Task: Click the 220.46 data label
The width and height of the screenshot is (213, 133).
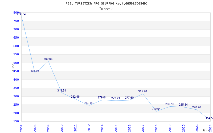Action: (x=196, y=107)
